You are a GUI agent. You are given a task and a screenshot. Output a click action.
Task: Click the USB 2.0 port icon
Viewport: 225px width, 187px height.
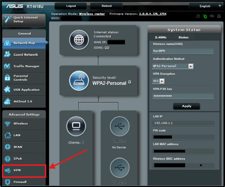pos(119,167)
